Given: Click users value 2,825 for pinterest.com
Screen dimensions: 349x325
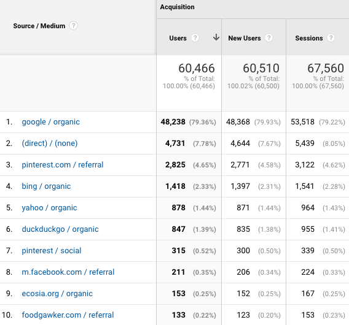Looking at the screenshot, I should [x=175, y=165].
